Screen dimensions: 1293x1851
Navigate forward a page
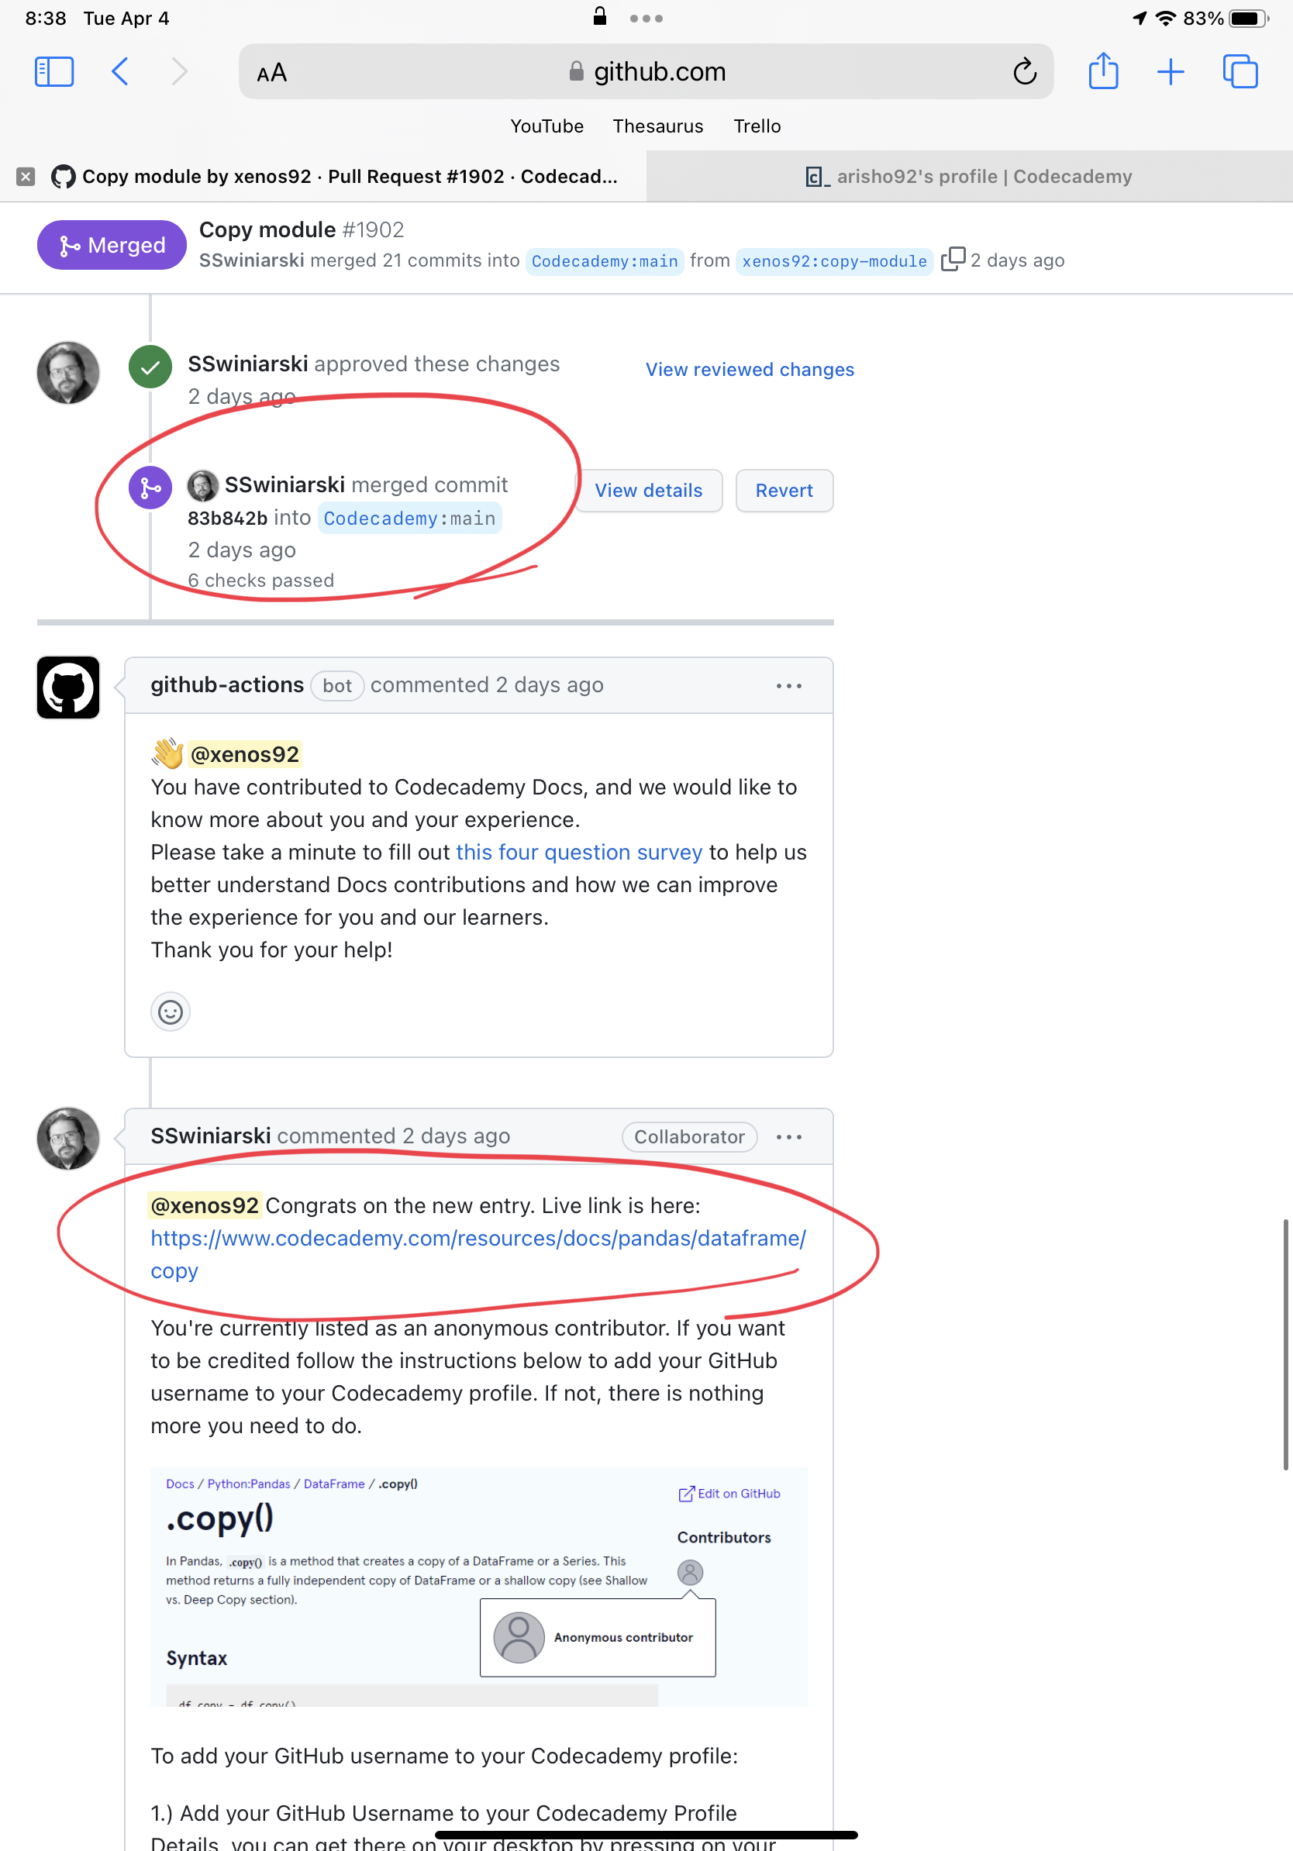coord(179,71)
